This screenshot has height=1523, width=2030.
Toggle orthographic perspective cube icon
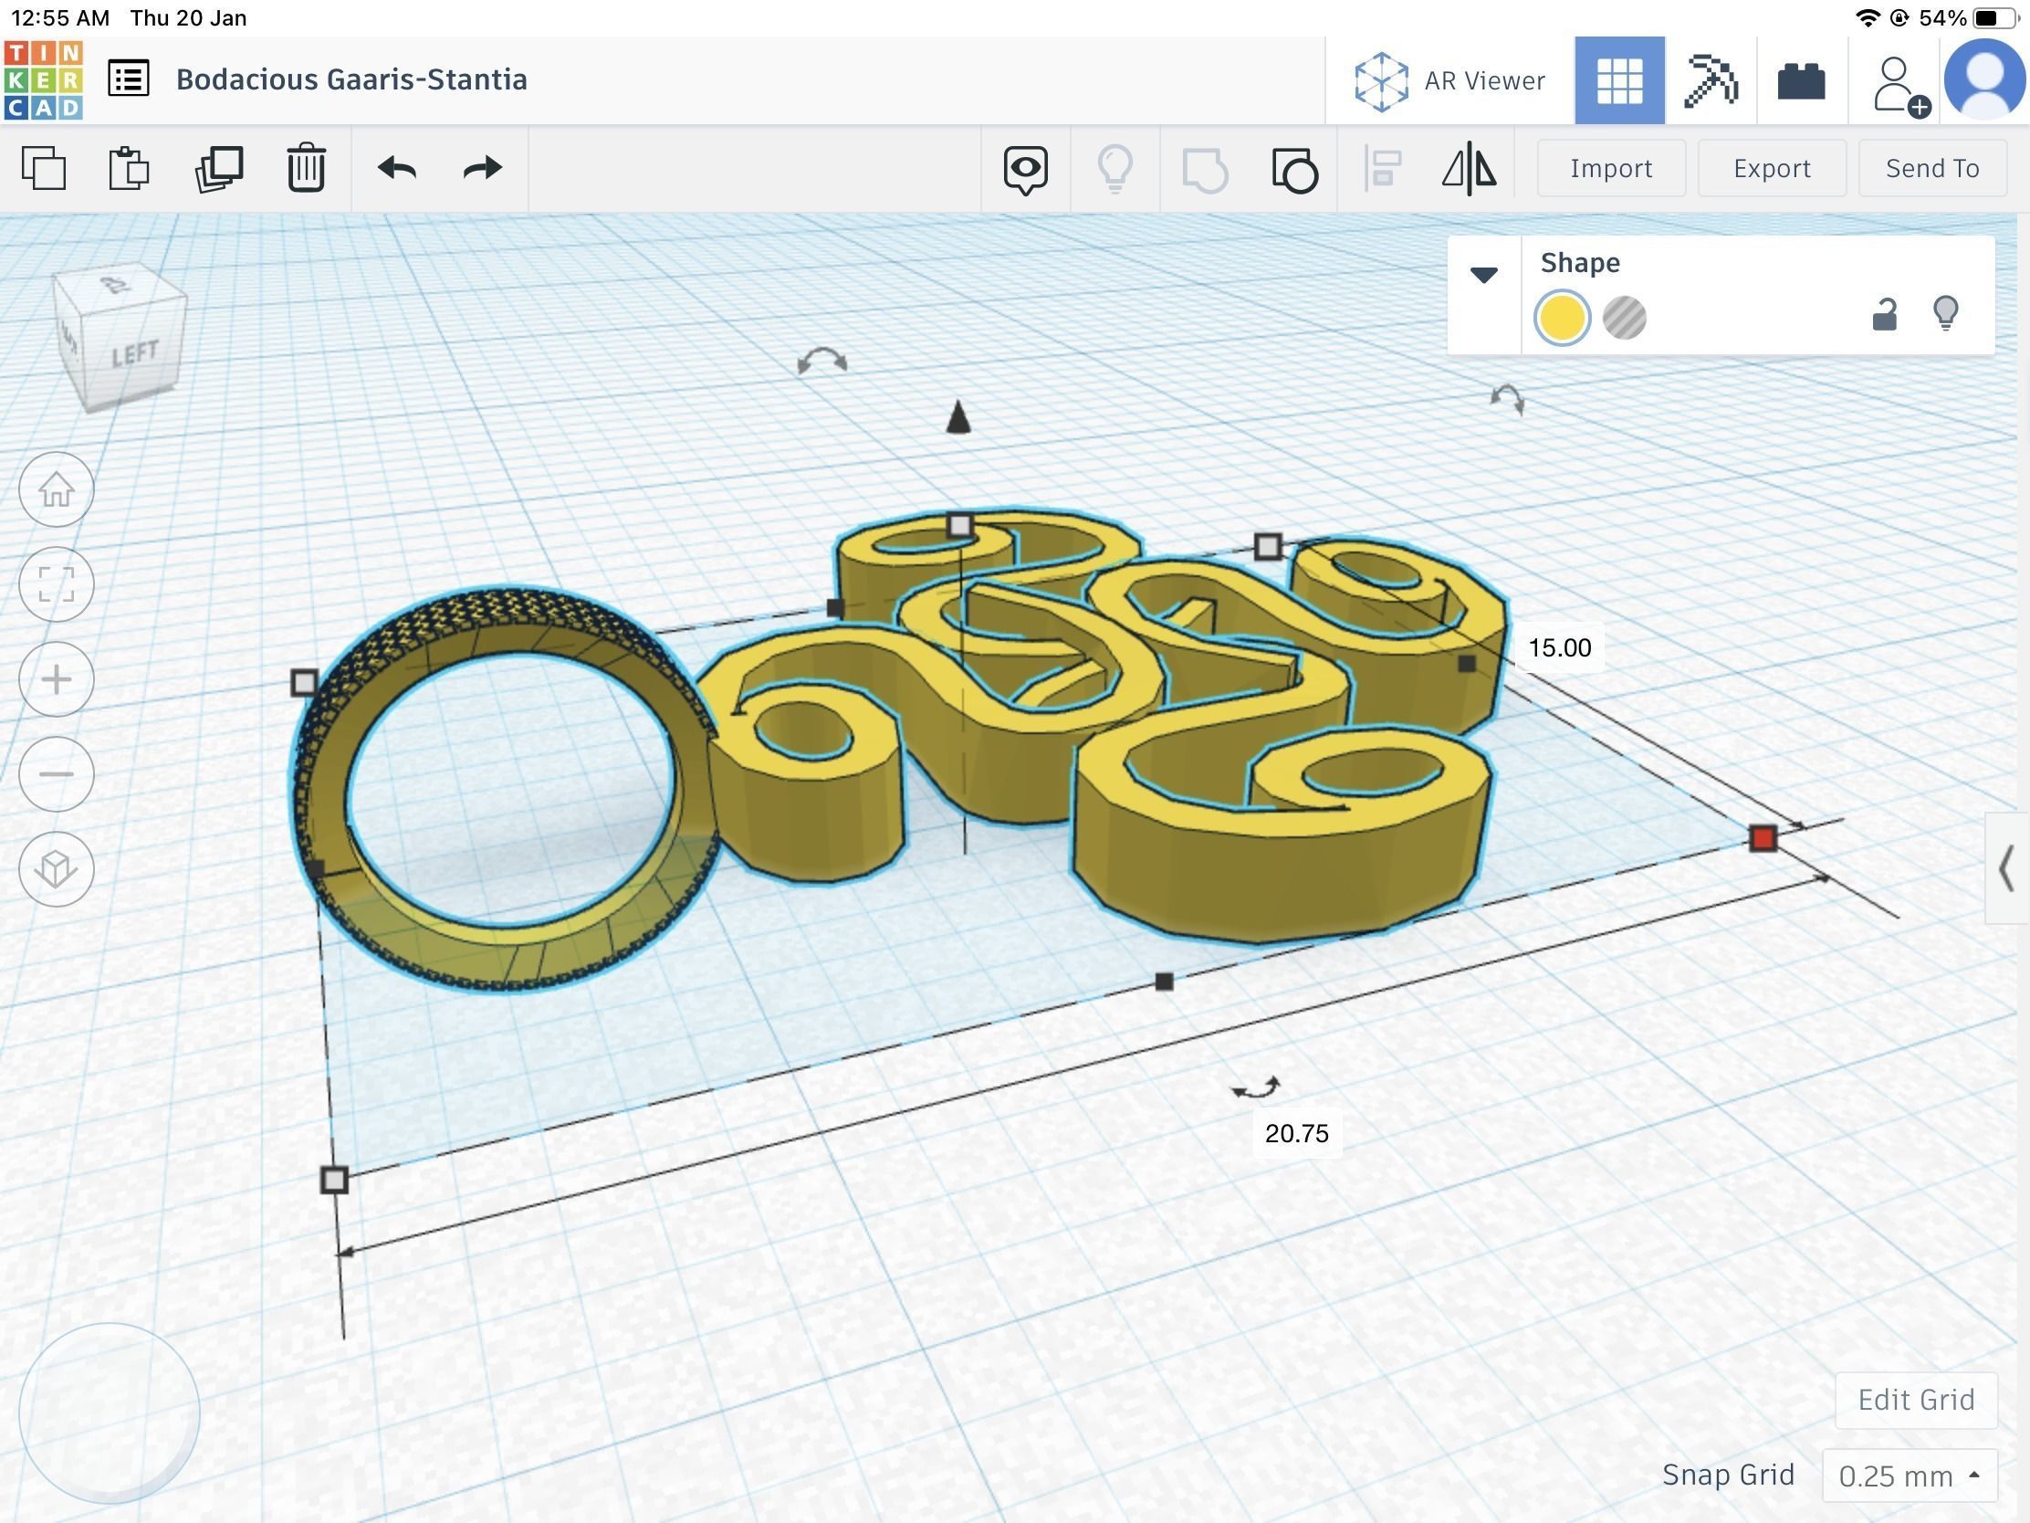coord(57,868)
